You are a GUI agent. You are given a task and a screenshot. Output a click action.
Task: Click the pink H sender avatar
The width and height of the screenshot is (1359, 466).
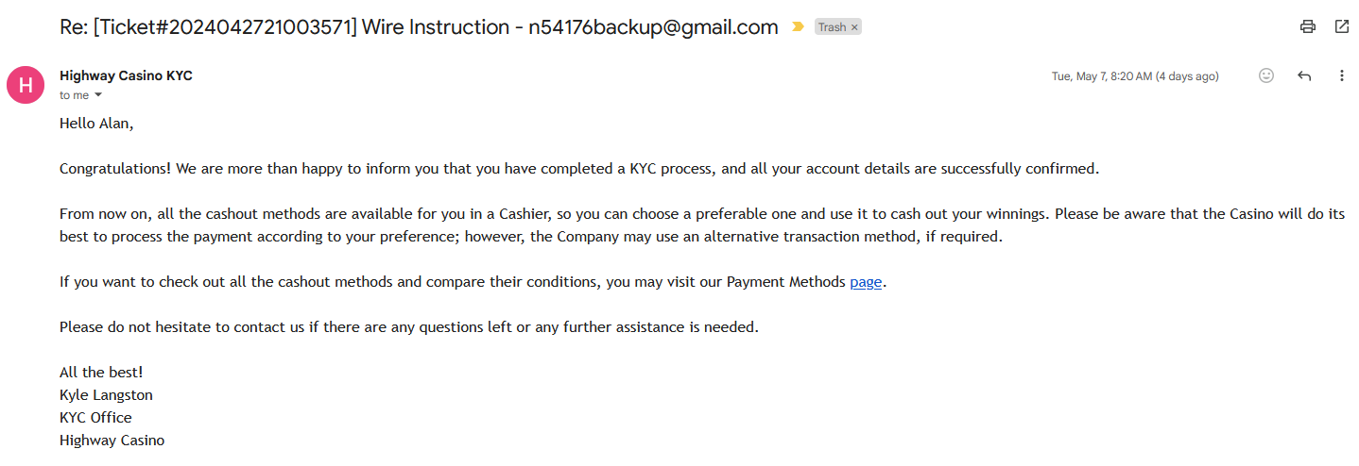26,85
